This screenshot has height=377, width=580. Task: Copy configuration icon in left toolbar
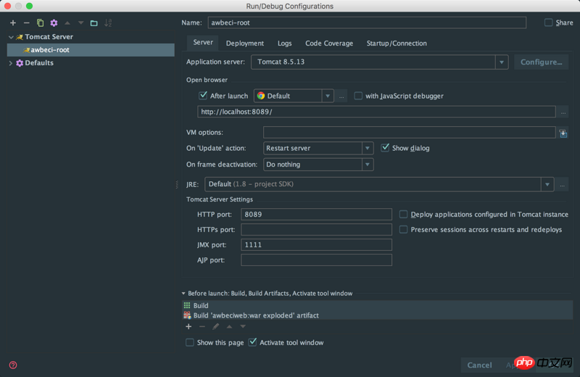point(40,23)
